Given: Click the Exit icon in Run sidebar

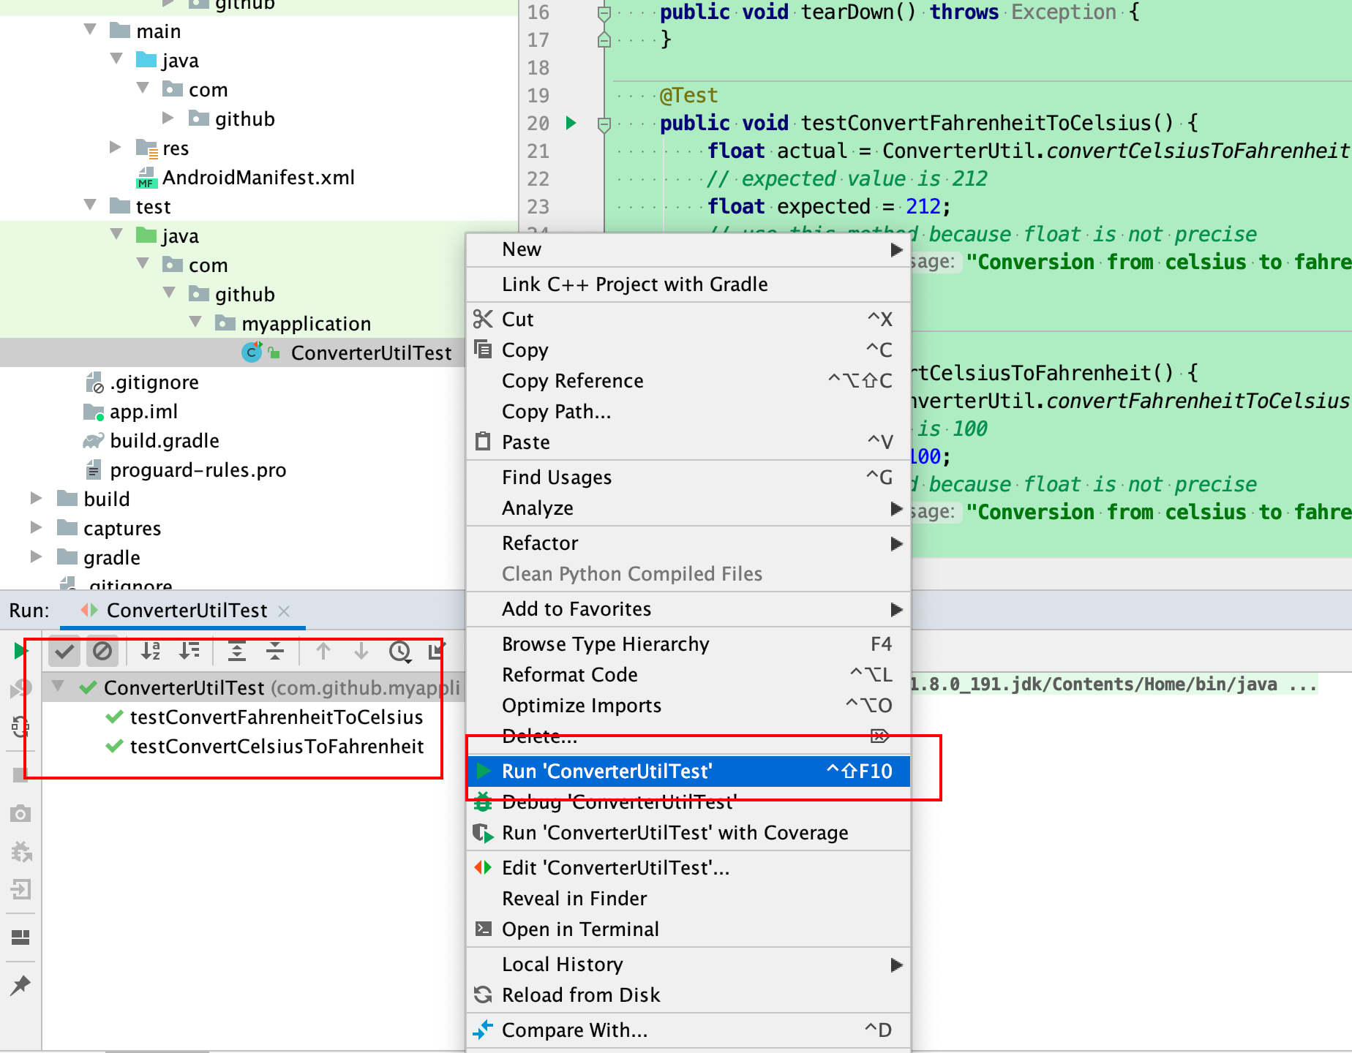Looking at the screenshot, I should click(x=20, y=889).
